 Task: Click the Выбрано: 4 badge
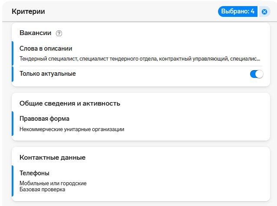tap(238, 12)
